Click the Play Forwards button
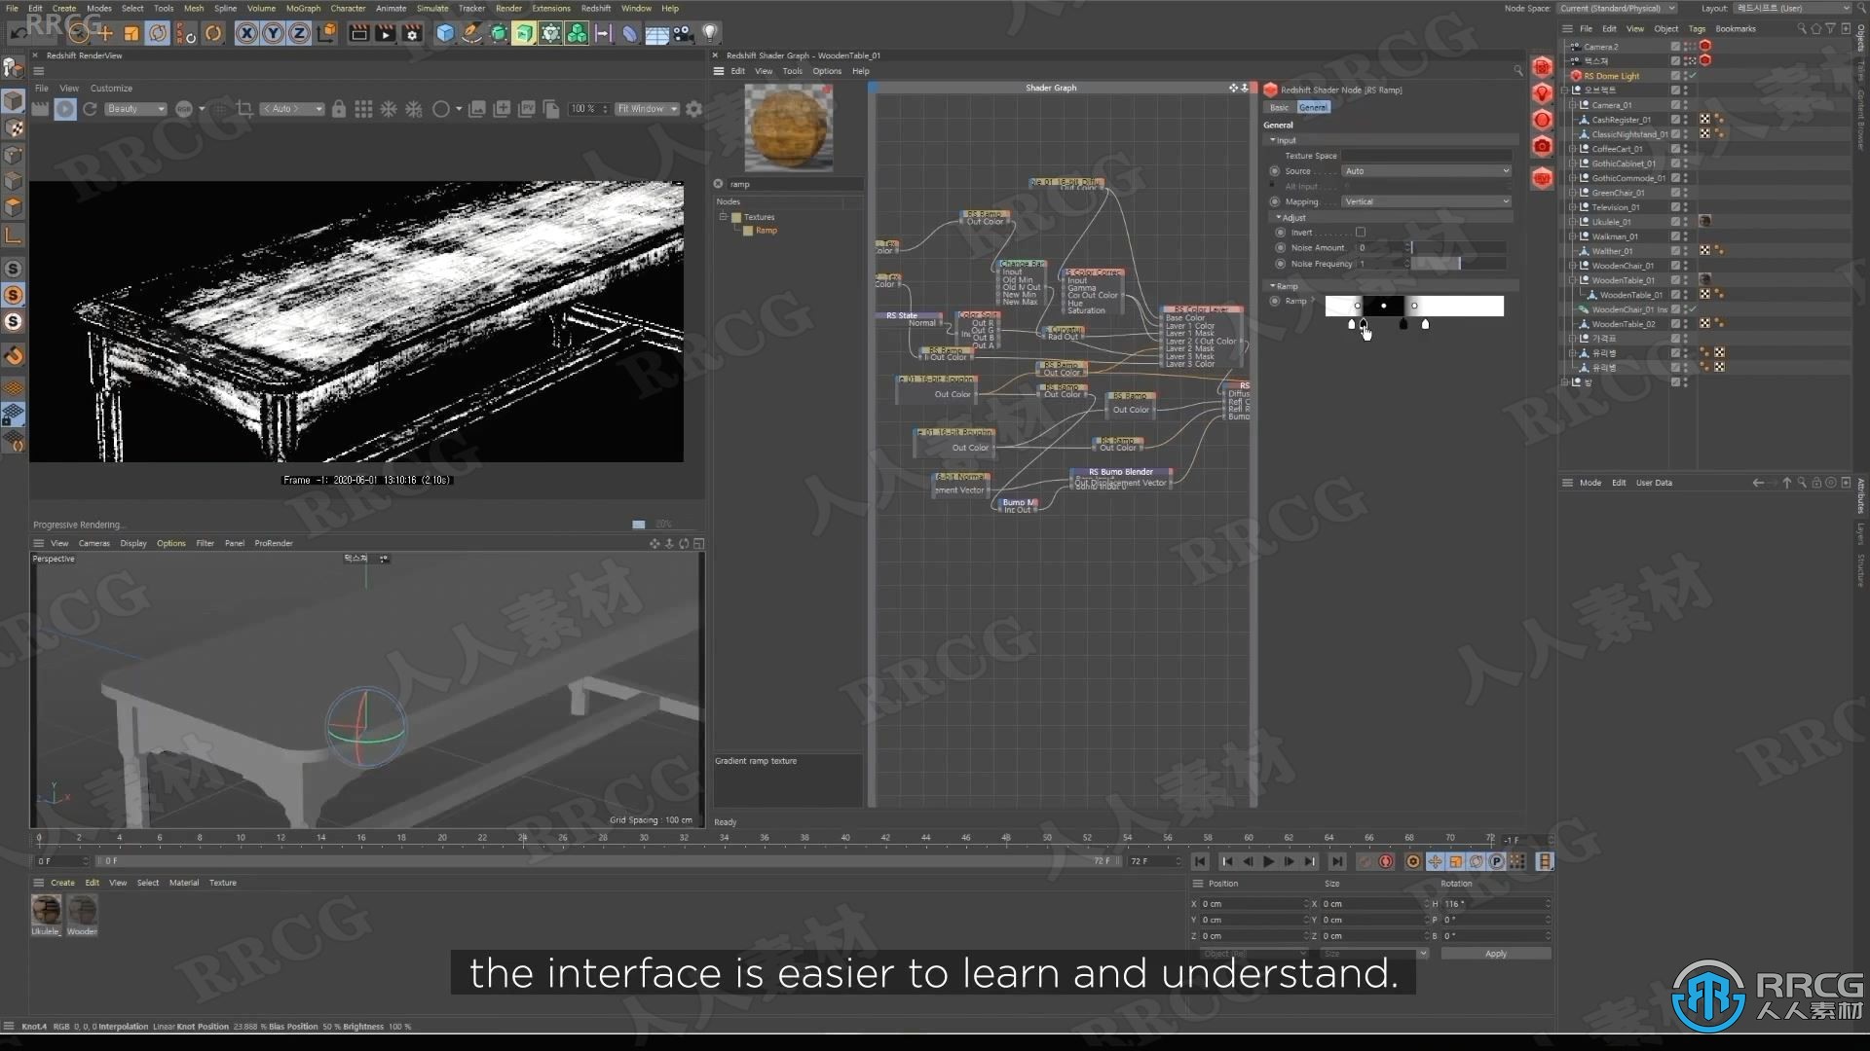 [x=1268, y=861]
